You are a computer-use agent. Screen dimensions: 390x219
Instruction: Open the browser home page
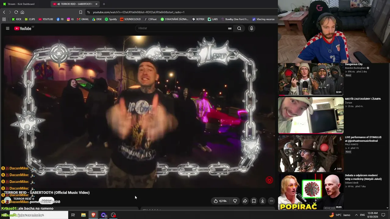22,12
